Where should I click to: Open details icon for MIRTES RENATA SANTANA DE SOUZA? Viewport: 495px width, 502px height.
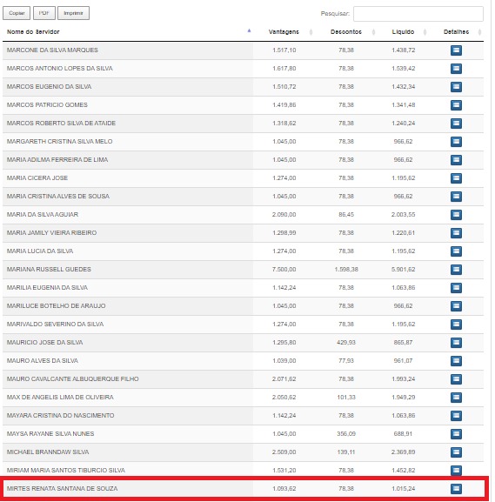456,489
